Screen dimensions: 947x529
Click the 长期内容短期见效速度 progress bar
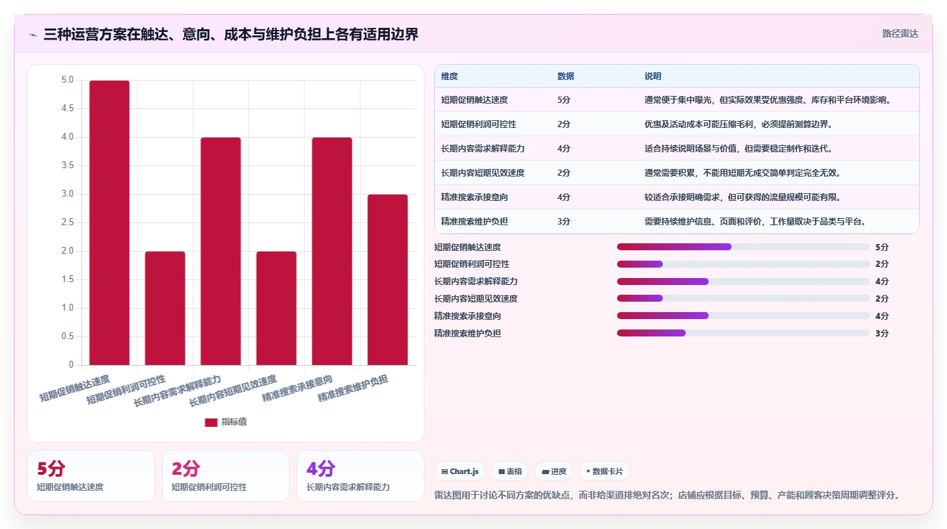point(743,298)
